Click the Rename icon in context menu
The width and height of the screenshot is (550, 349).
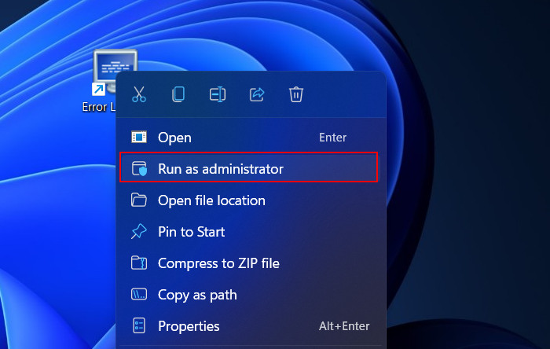[x=218, y=94]
